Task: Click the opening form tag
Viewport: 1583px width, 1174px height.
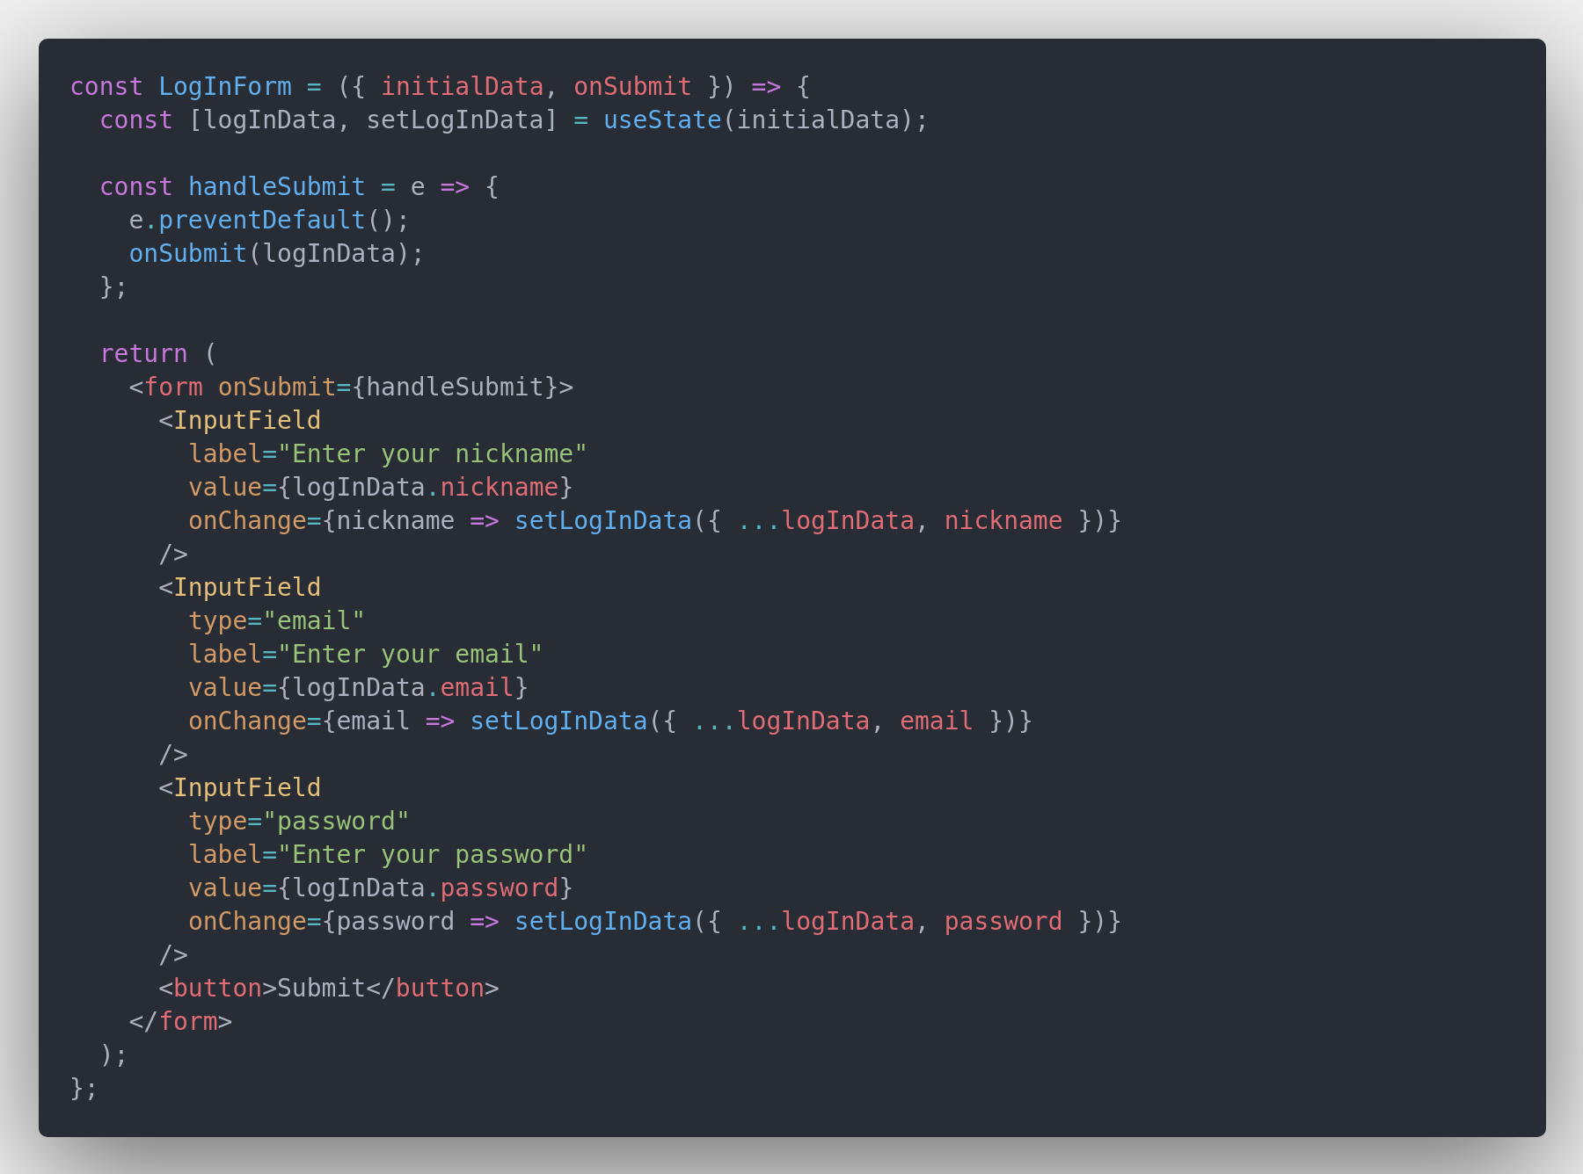Action: coord(351,387)
